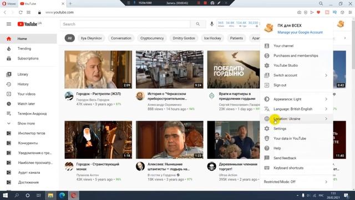Expand the Switch account submenu

pyautogui.click(x=296, y=76)
